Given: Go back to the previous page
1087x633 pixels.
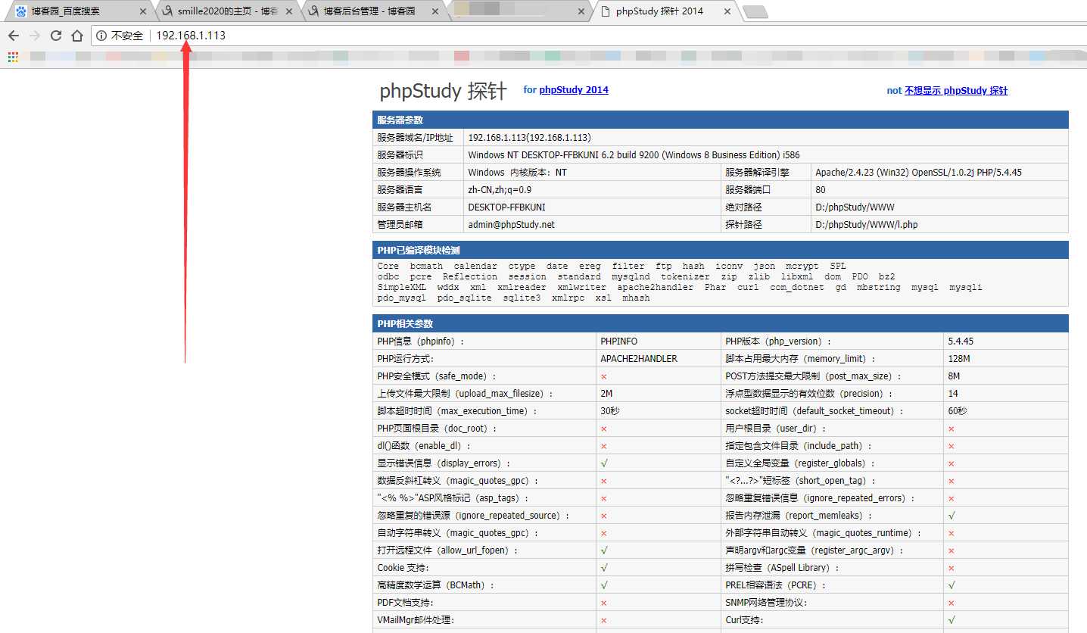Looking at the screenshot, I should [x=14, y=36].
